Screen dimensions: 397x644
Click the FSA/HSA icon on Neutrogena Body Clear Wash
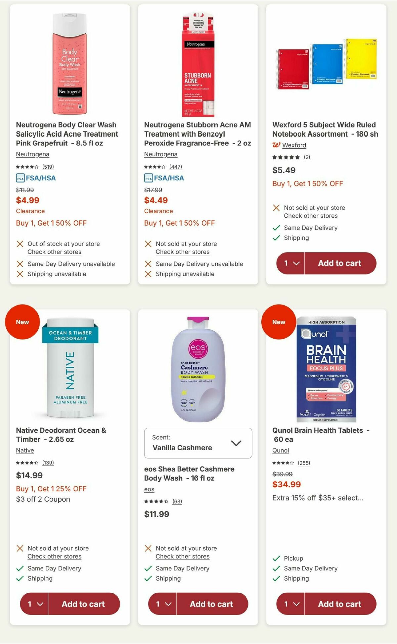[20, 178]
